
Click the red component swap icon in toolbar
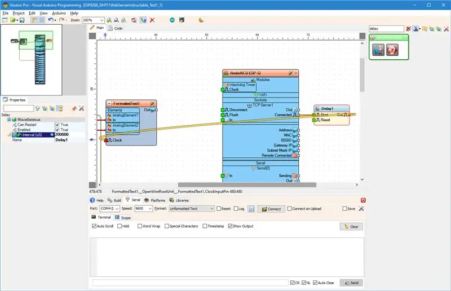coord(134,20)
